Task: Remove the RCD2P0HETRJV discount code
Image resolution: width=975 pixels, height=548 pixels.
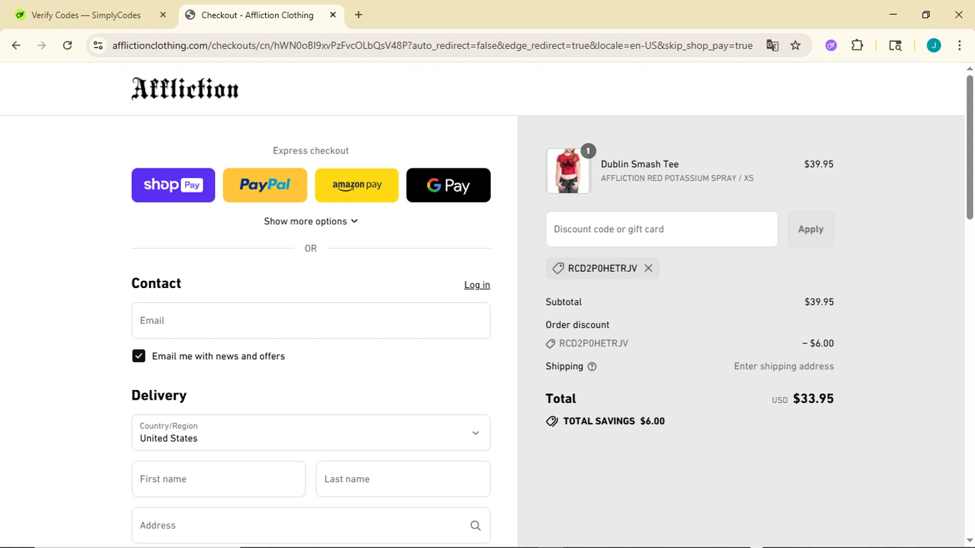Action: pos(648,268)
